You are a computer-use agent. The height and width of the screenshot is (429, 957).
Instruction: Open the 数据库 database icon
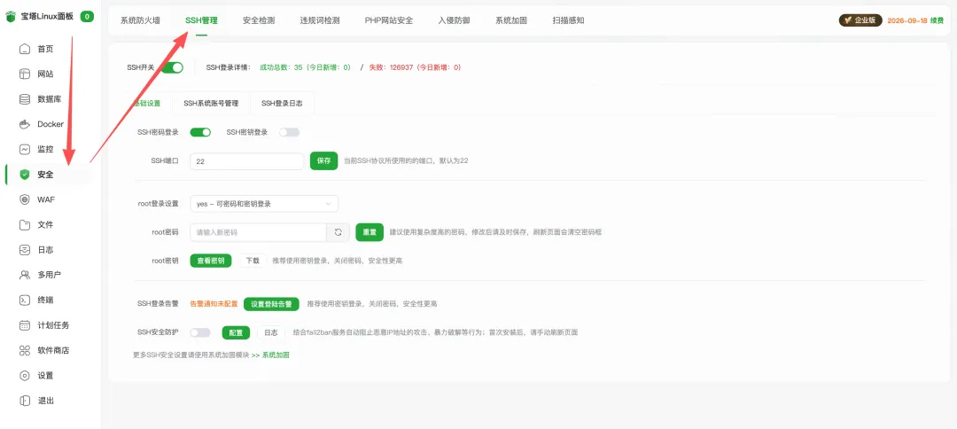25,99
